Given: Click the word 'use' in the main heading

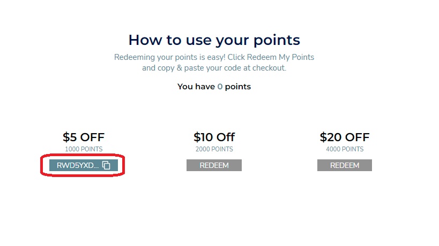Looking at the screenshot, I should click(x=199, y=40).
